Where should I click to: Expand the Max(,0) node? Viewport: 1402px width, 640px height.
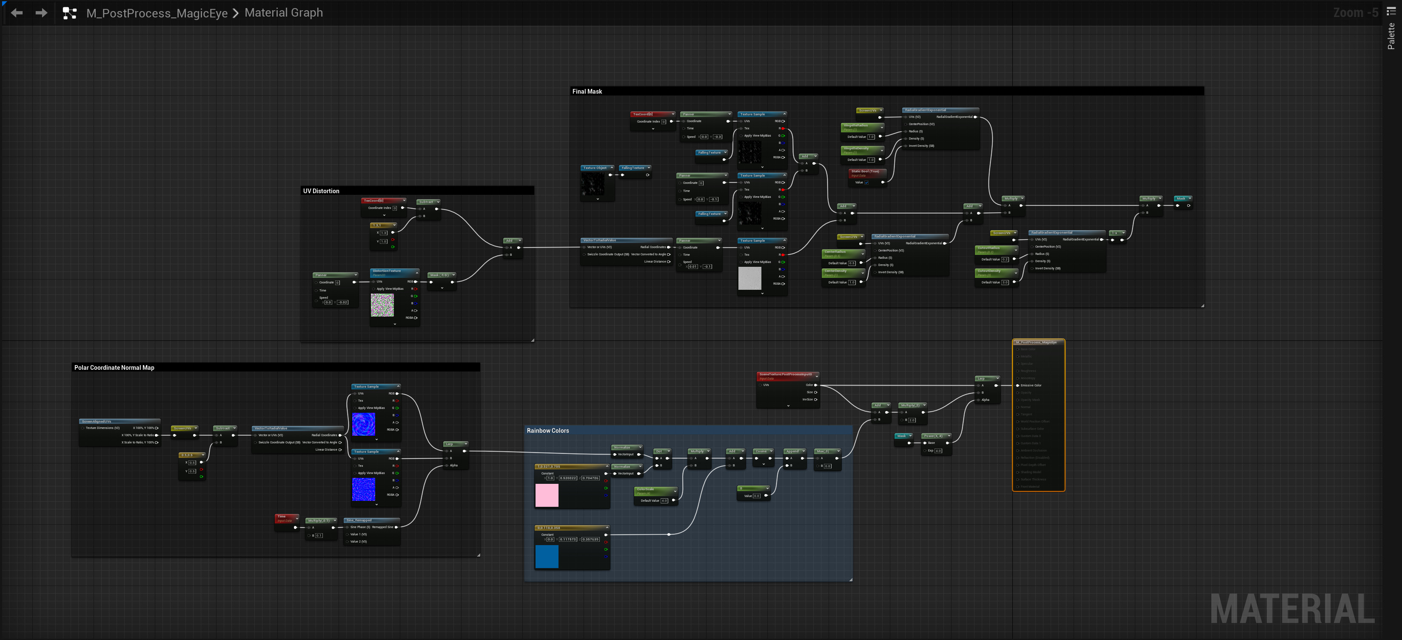(838, 451)
